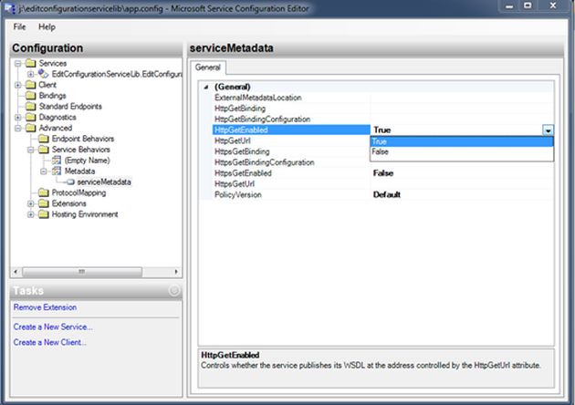Screen dimensions: 575x405
Task: Click the Standard Endpoints folder icon
Action: [x=31, y=107]
